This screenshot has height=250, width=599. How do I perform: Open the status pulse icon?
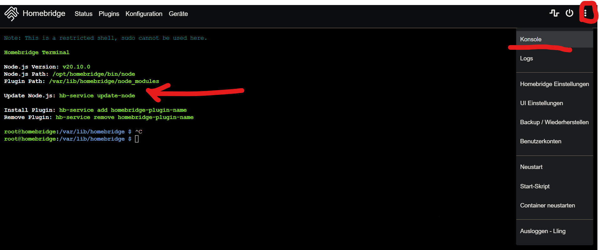554,13
